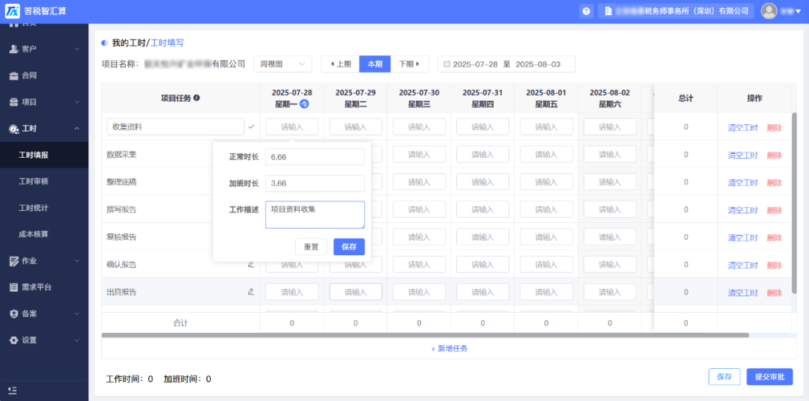Click the 设置 gear icon
Image resolution: width=809 pixels, height=401 pixels.
[x=14, y=340]
